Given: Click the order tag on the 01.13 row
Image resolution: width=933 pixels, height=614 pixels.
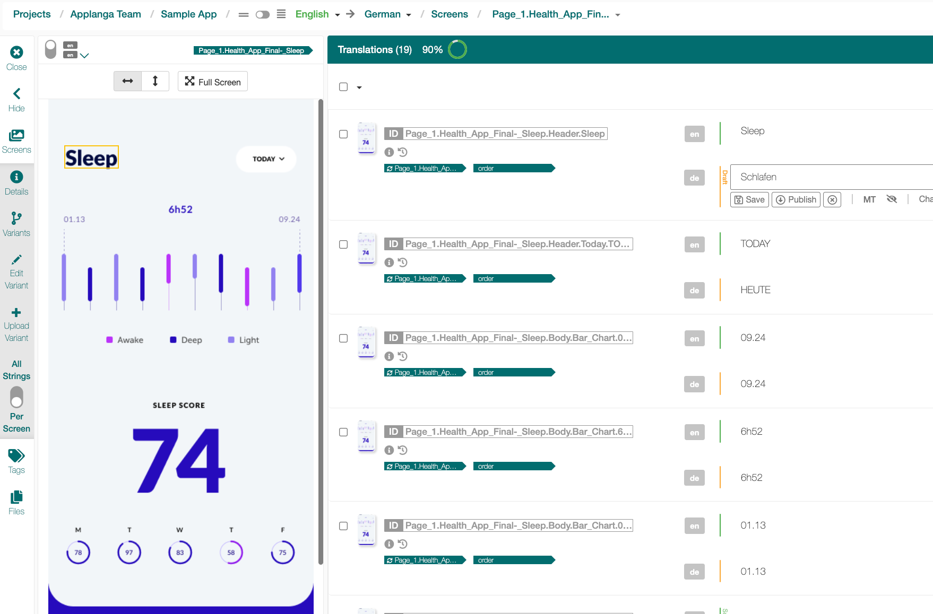Looking at the screenshot, I should pyautogui.click(x=514, y=560).
